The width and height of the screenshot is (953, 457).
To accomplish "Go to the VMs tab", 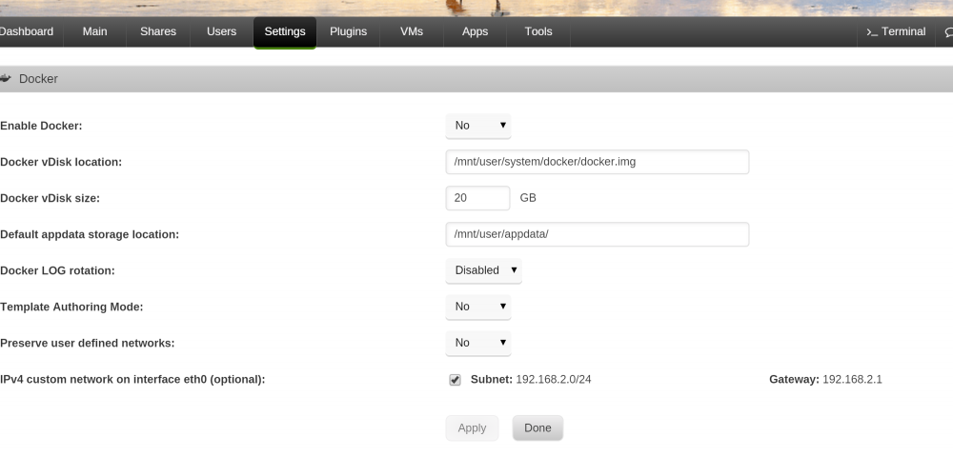I will [x=412, y=31].
